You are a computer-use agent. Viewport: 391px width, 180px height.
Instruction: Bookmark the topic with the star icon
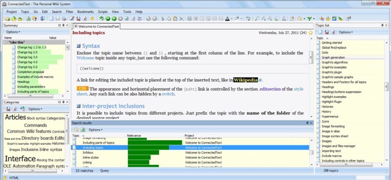coord(310,33)
